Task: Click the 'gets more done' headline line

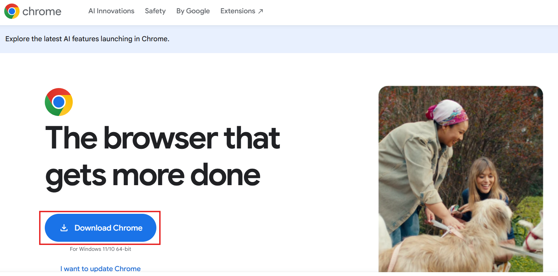Action: tap(153, 175)
